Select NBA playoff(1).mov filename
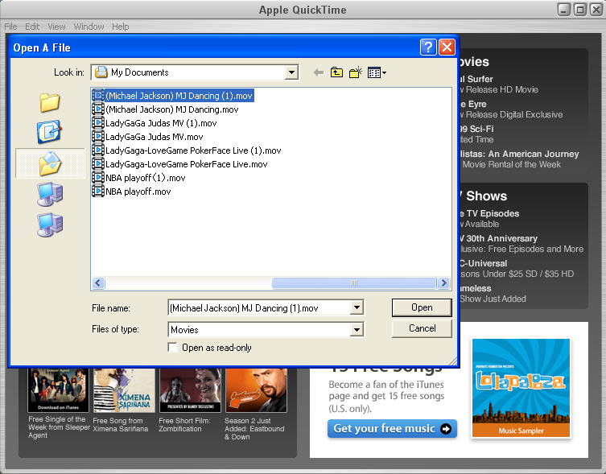The height and width of the screenshot is (474, 606). click(x=146, y=178)
